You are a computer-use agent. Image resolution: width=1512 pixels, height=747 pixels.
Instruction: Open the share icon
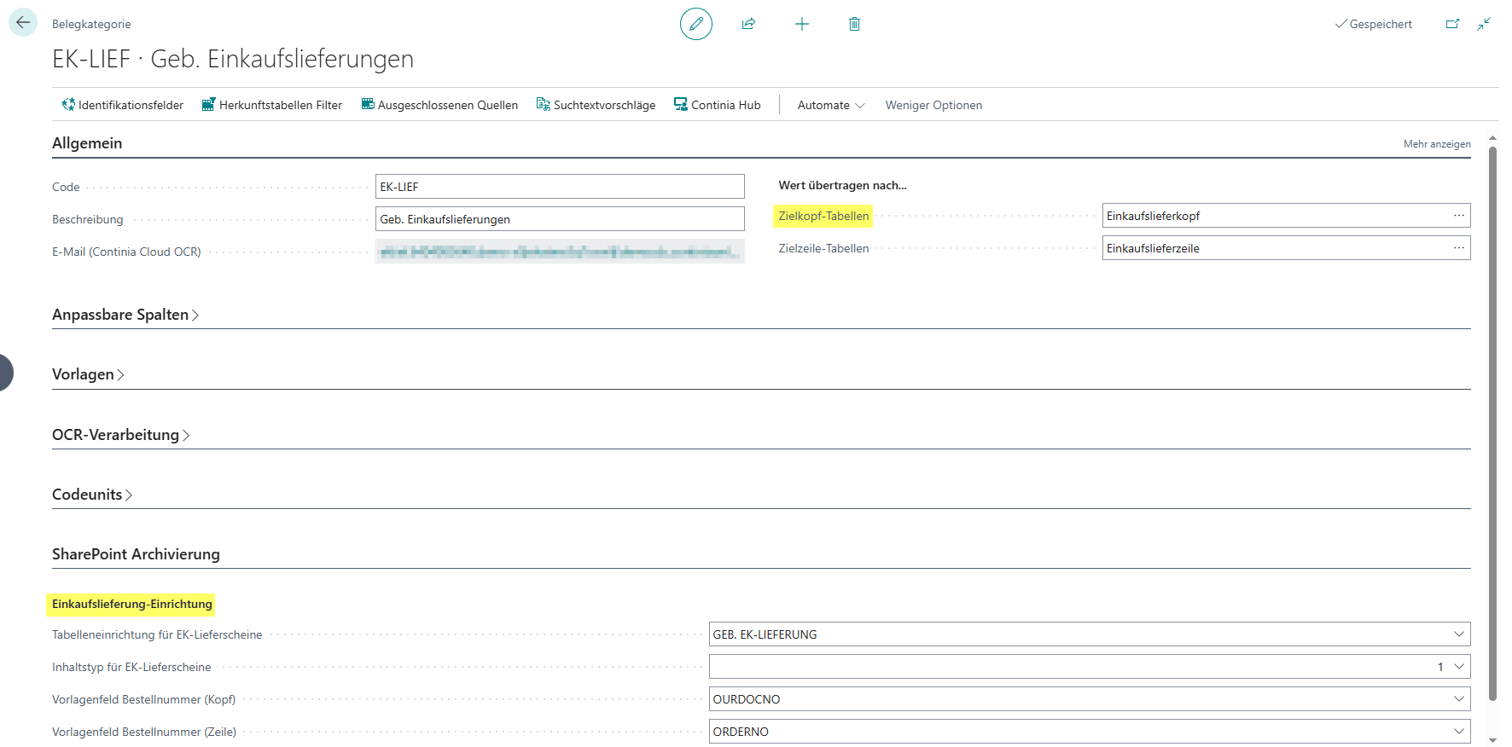coord(748,24)
